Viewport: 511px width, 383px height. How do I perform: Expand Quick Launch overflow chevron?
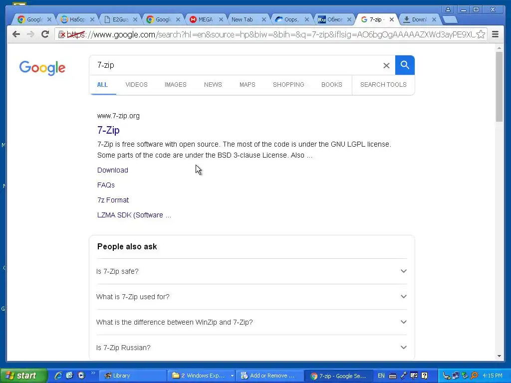pos(93,373)
